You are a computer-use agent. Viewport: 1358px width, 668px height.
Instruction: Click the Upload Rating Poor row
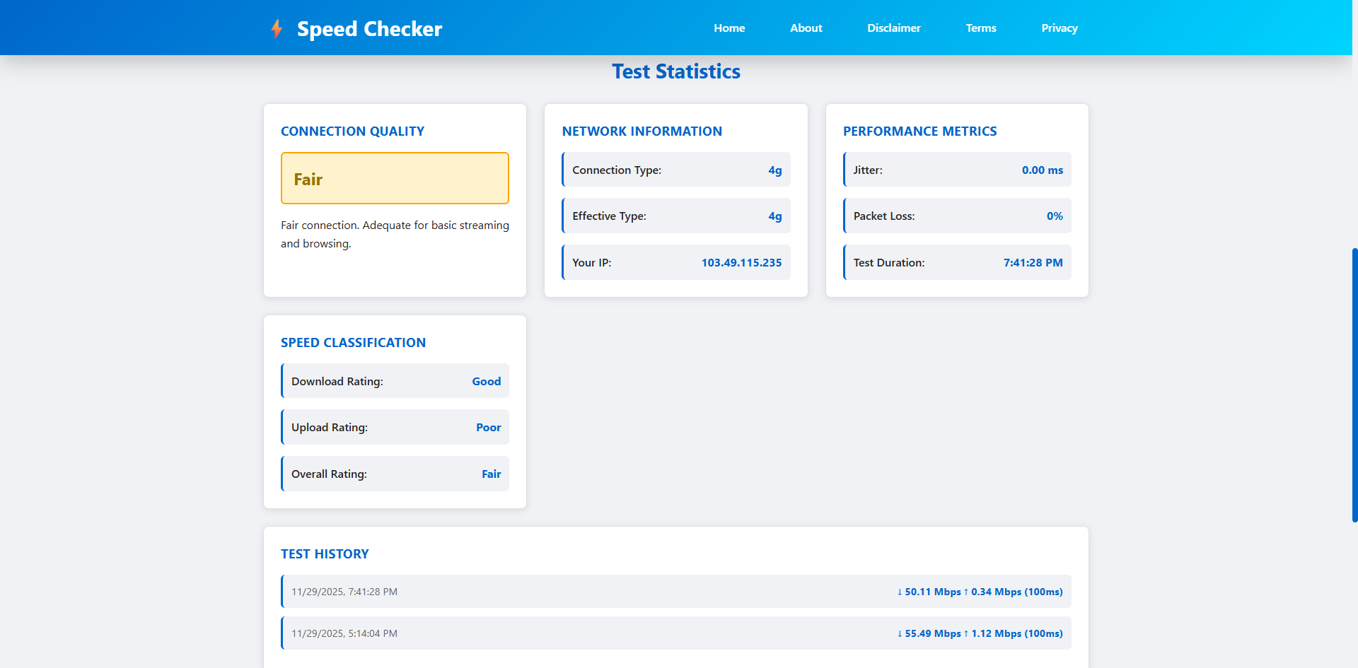tap(395, 427)
